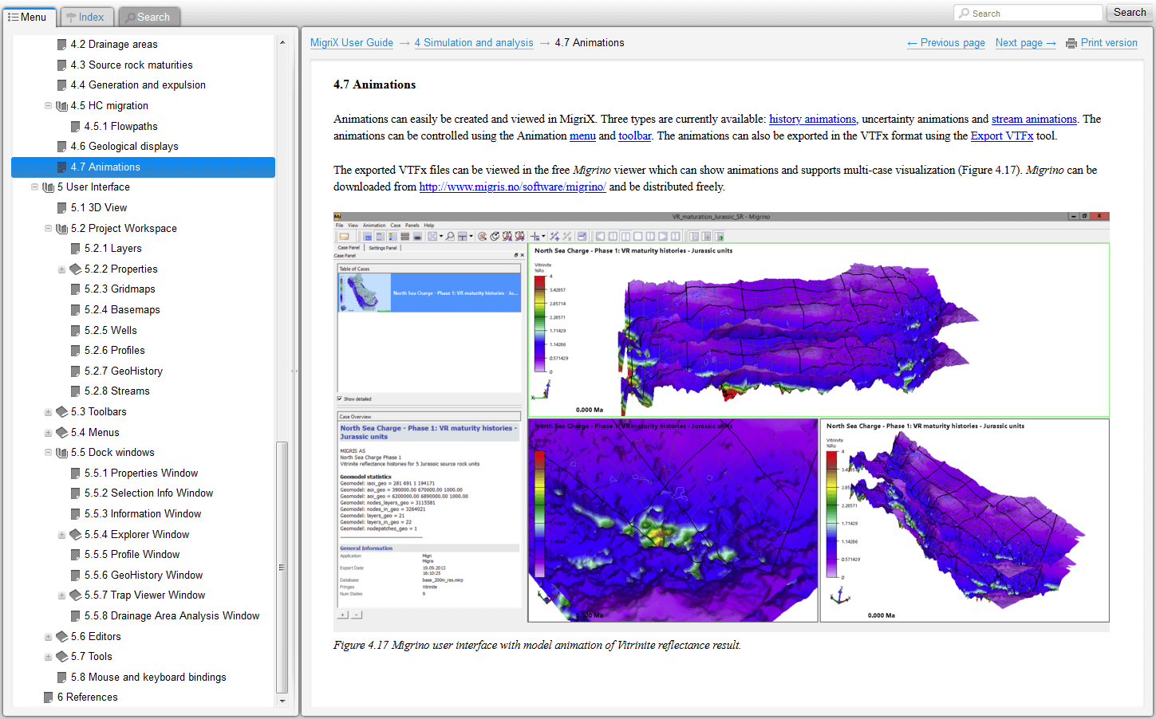Follow the history animations link
This screenshot has width=1156, height=719.
coord(812,119)
